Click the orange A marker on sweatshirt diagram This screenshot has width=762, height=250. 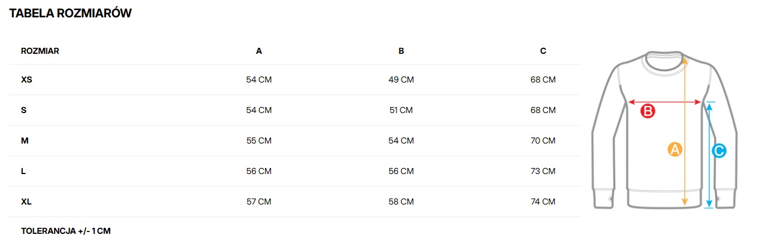(x=675, y=150)
